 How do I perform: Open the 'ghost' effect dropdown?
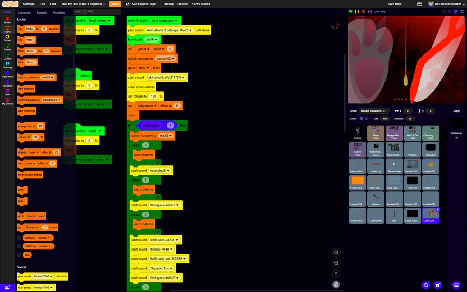(x=144, y=49)
